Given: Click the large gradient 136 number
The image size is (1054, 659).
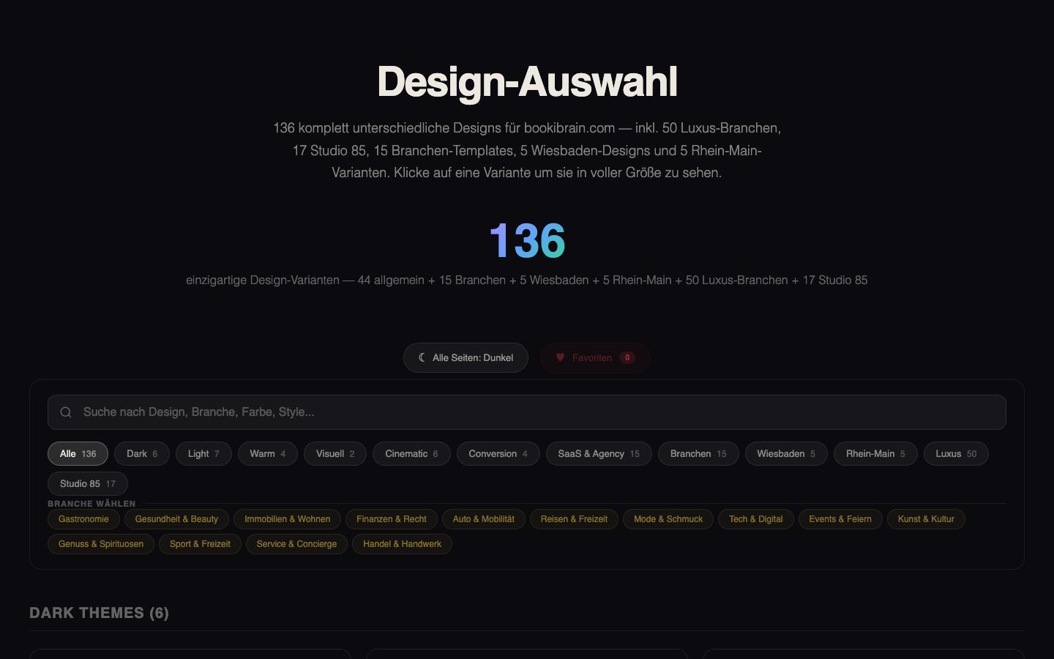Looking at the screenshot, I should pyautogui.click(x=527, y=241).
